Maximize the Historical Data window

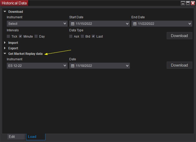[188, 3]
